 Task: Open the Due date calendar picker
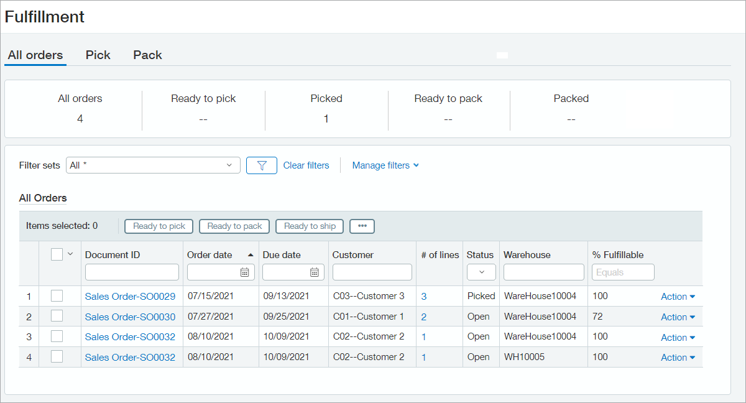point(315,272)
